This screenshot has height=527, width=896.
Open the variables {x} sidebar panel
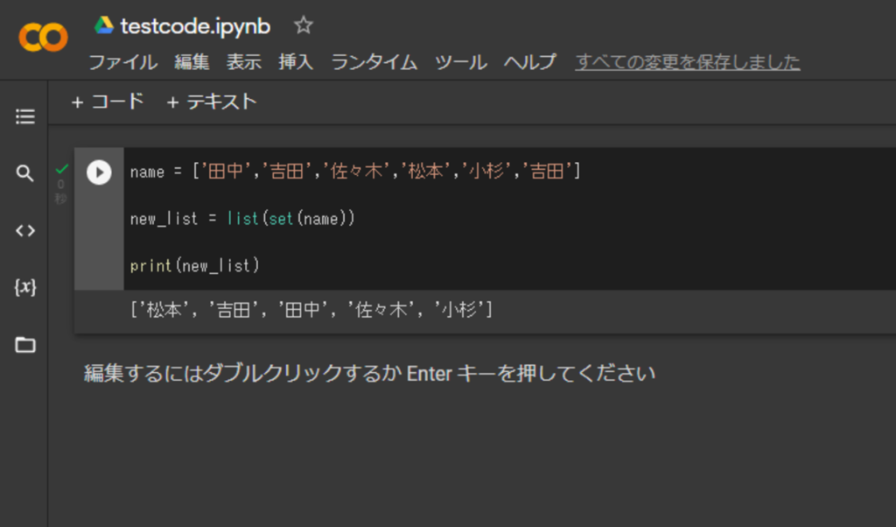coord(25,287)
